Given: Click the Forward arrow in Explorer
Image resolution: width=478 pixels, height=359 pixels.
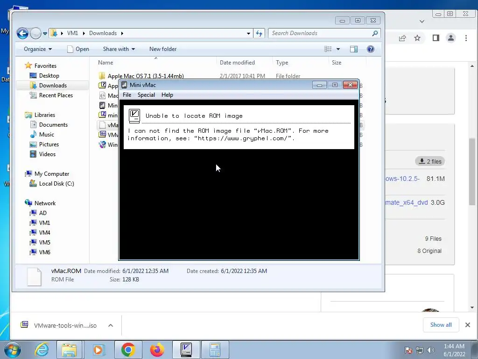Looking at the screenshot, I should tap(35, 33).
